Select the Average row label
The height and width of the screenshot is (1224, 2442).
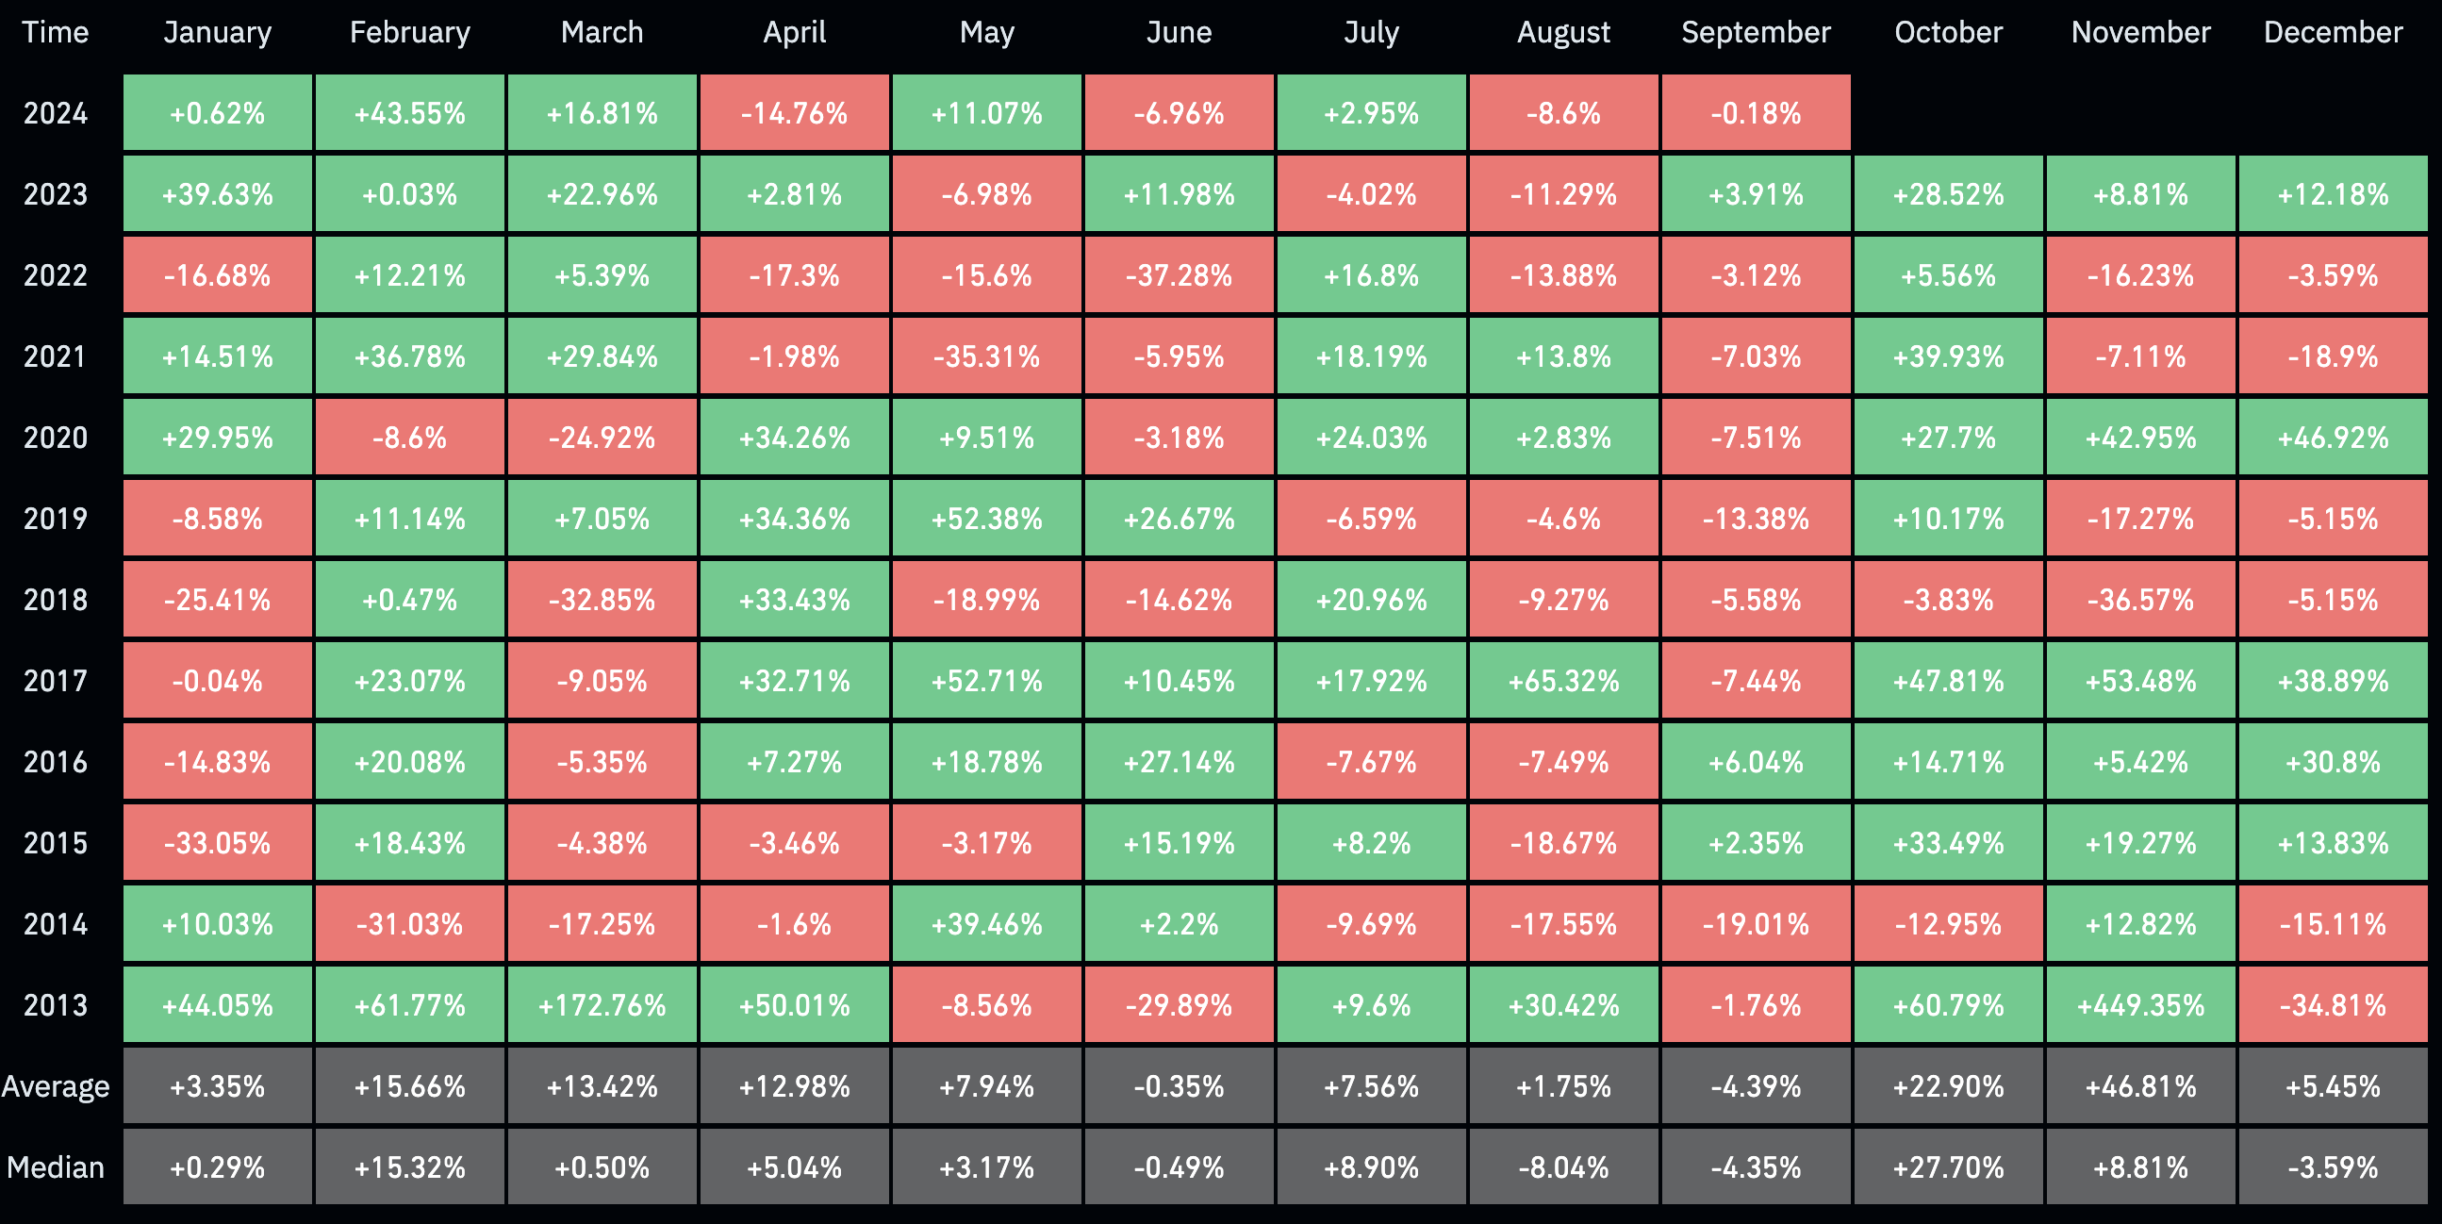56,1085
